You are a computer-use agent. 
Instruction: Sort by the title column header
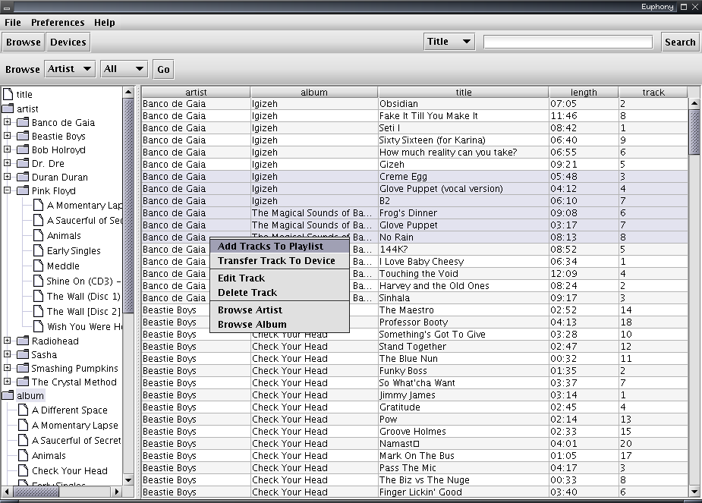[x=464, y=93]
